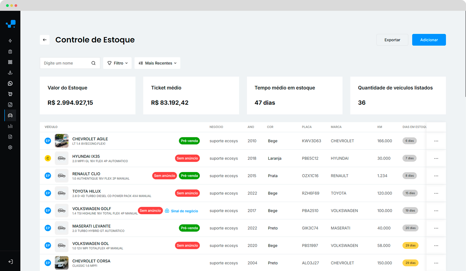This screenshot has width=466, height=271.
Task: Click the Sinal de negócio link
Action: pos(182,211)
